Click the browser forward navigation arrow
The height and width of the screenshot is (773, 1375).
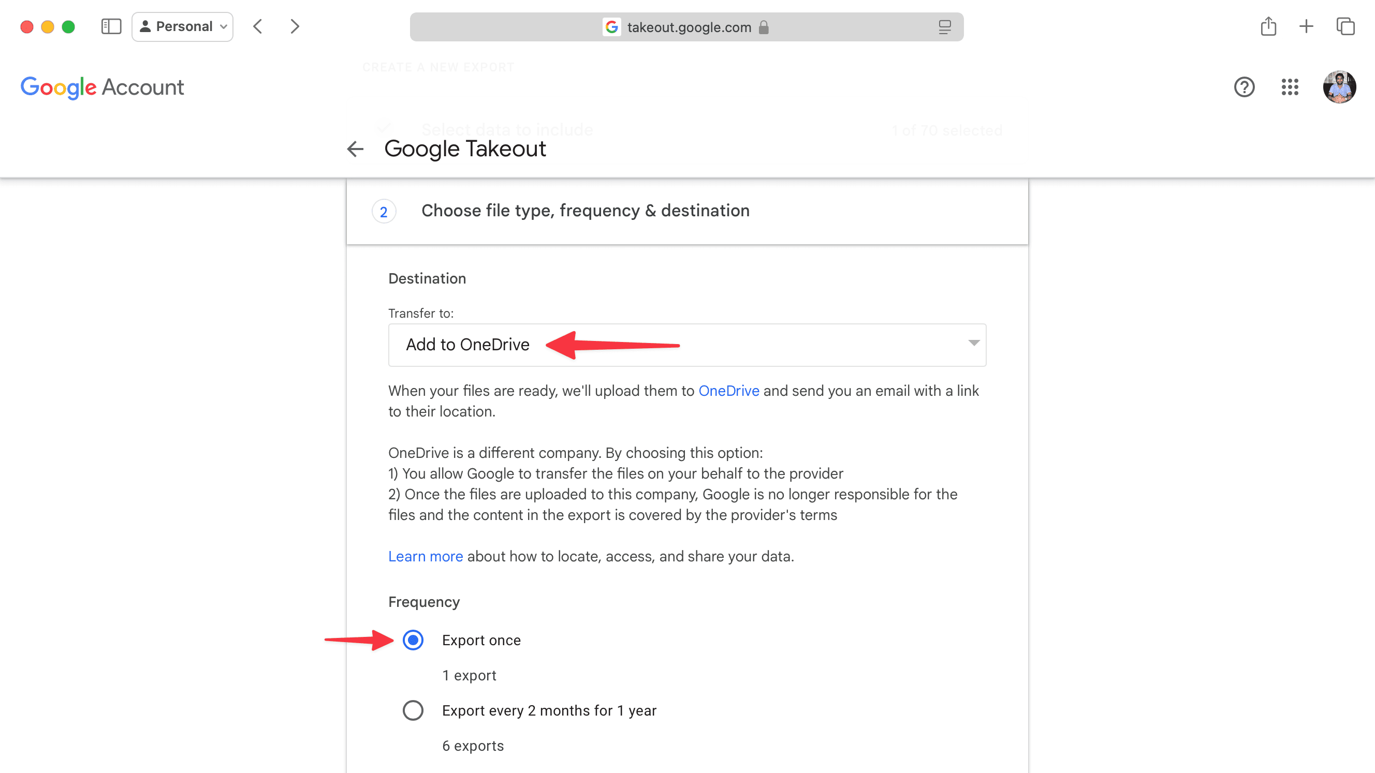[x=296, y=26]
